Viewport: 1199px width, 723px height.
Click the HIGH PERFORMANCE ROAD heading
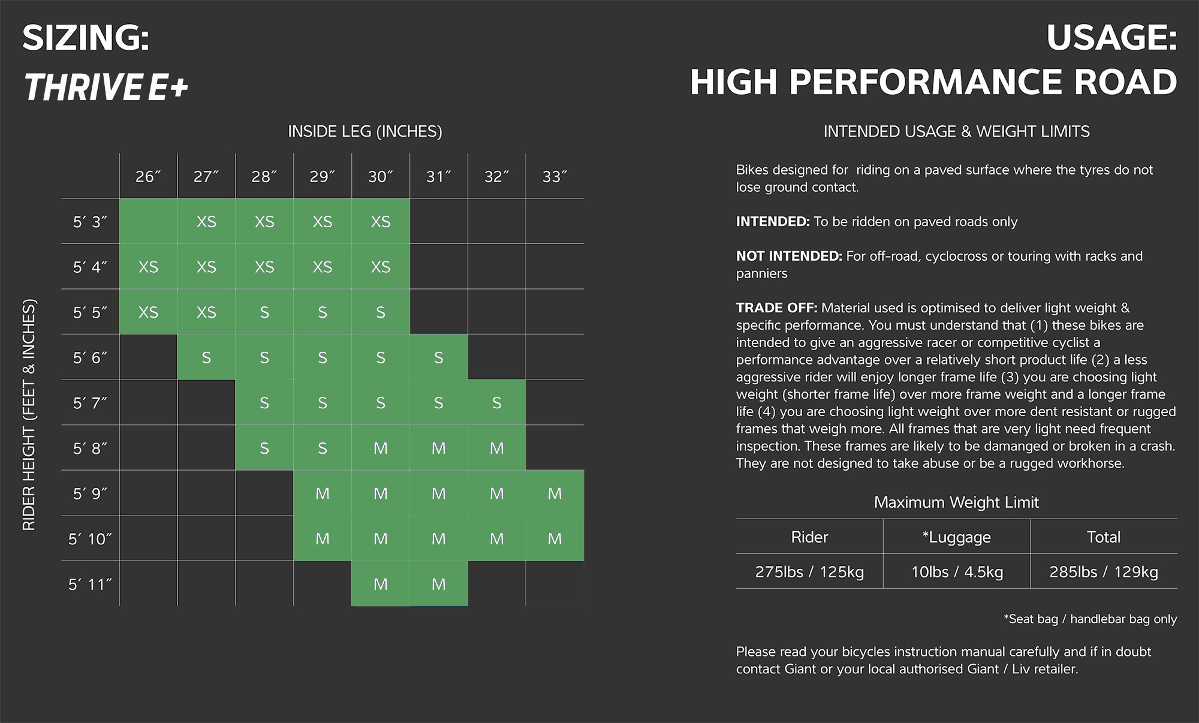click(933, 82)
